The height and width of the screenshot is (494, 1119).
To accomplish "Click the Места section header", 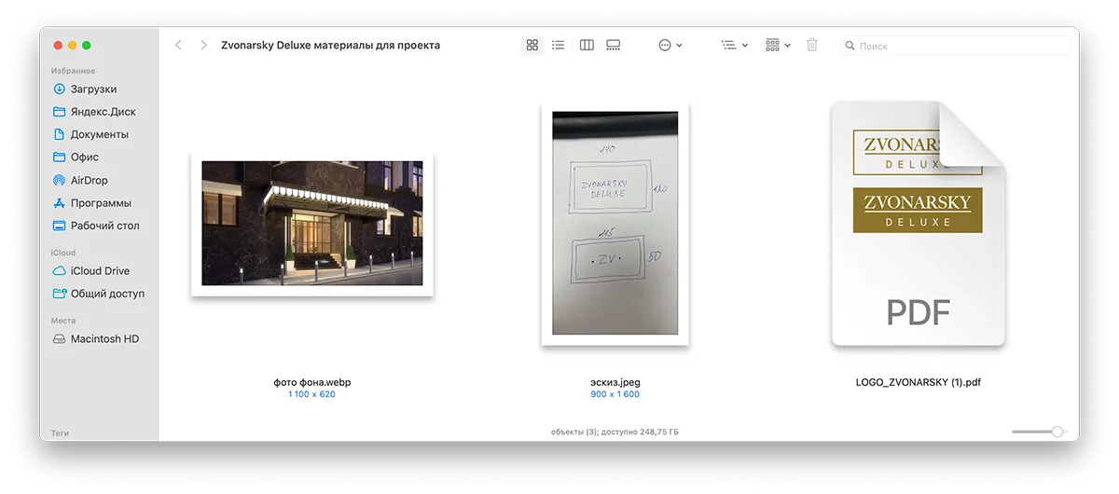I will click(63, 321).
